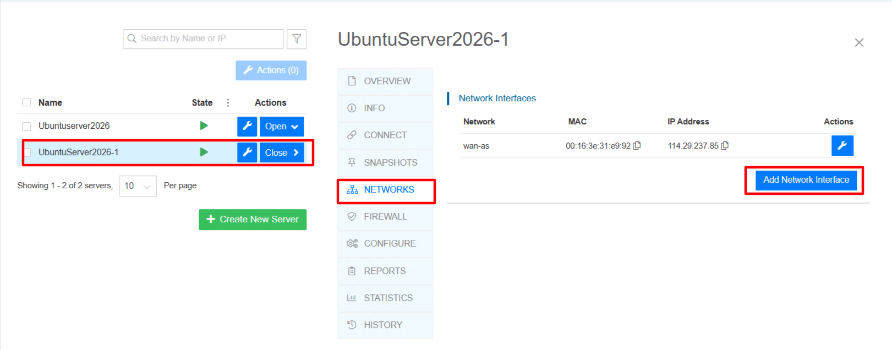
Task: Open the OVERVIEW tab
Action: click(x=385, y=81)
